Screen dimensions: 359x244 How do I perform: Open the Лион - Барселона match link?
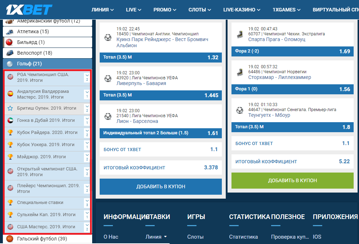click(x=137, y=121)
